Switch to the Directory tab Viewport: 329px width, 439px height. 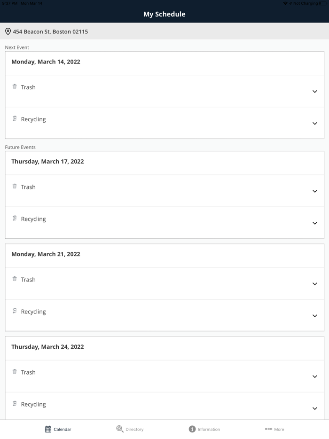click(x=130, y=429)
